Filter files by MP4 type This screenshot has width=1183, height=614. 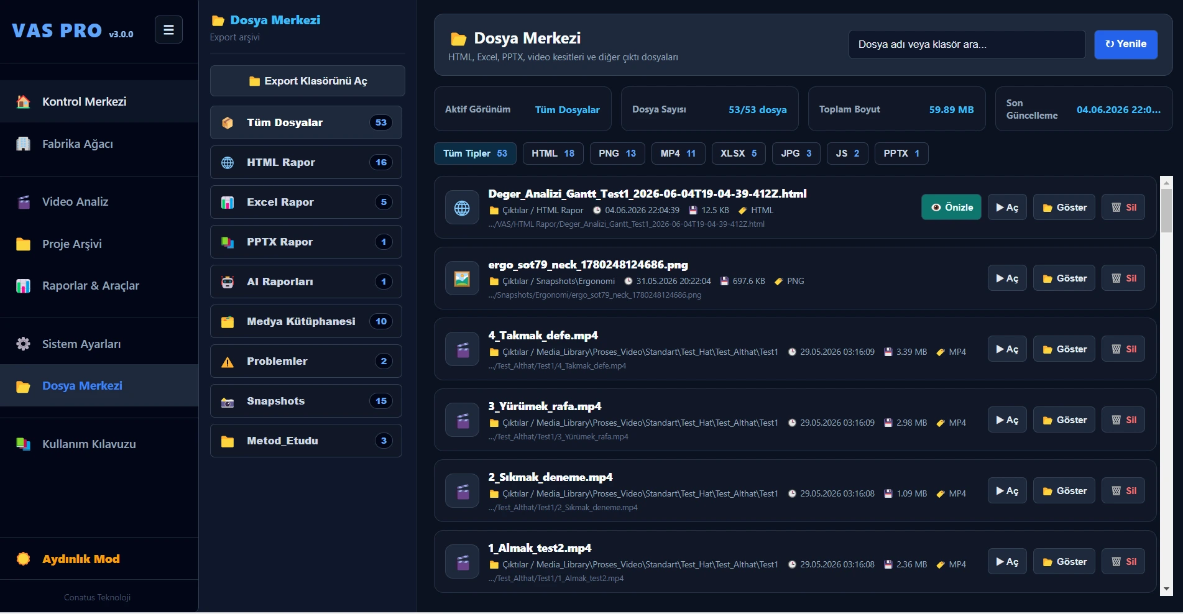click(x=678, y=153)
